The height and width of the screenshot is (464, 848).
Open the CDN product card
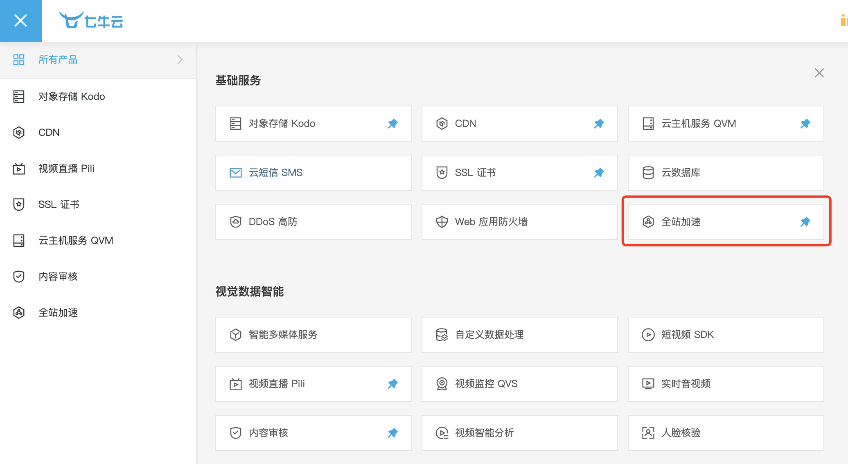coord(520,124)
